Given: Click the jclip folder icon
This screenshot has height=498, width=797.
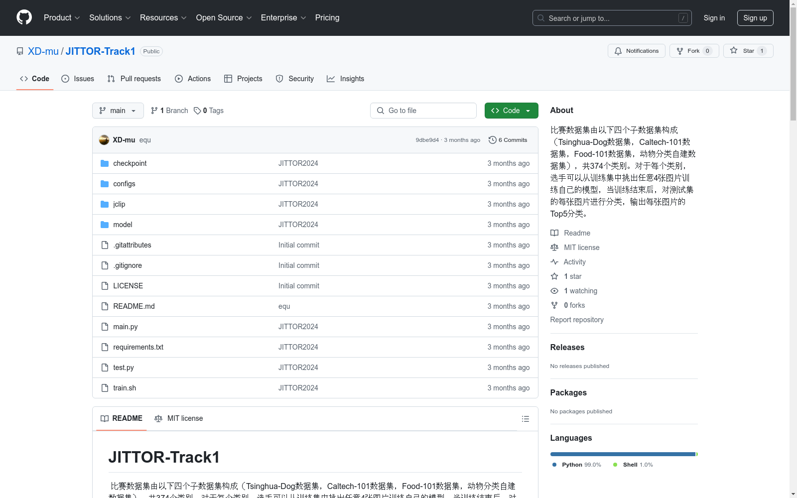Looking at the screenshot, I should tap(105, 204).
